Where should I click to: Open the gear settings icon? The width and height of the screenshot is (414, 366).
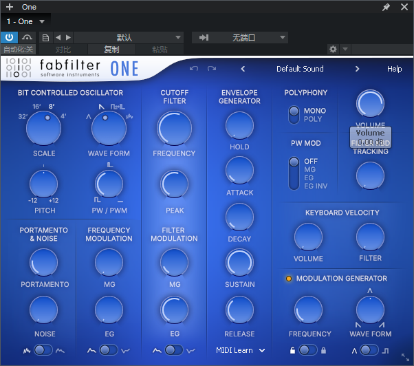click(x=333, y=49)
